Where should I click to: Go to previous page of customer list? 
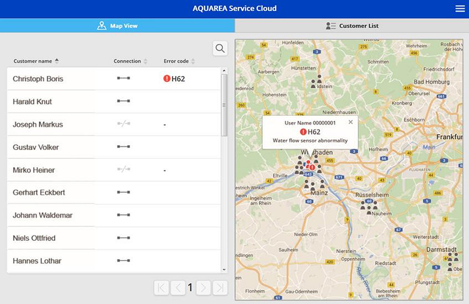point(178,288)
